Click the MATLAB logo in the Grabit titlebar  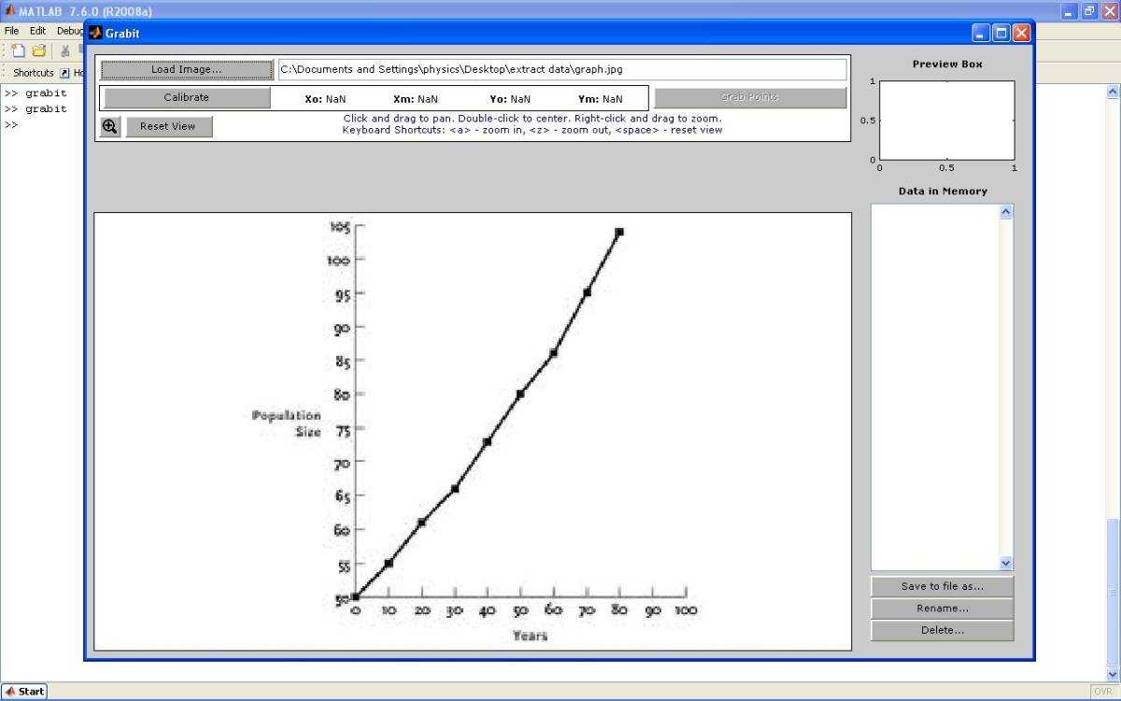(95, 32)
